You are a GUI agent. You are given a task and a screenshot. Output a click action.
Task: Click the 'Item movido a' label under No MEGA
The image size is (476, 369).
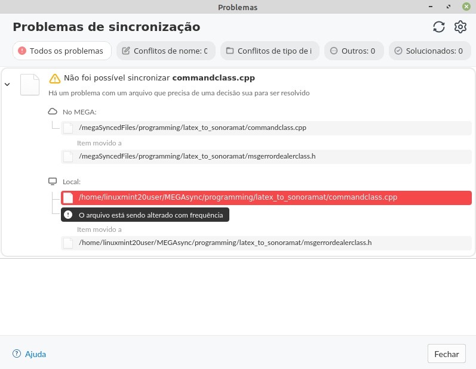99,143
